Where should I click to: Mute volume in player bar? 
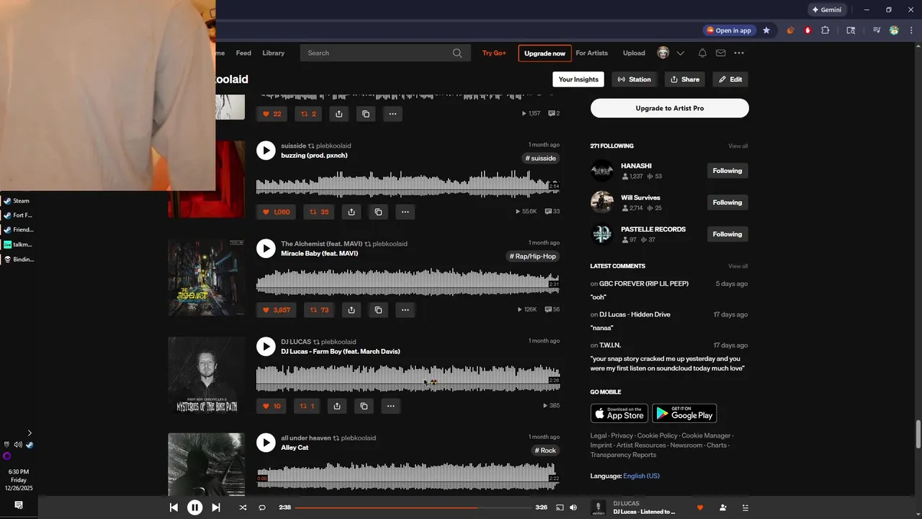(x=573, y=507)
